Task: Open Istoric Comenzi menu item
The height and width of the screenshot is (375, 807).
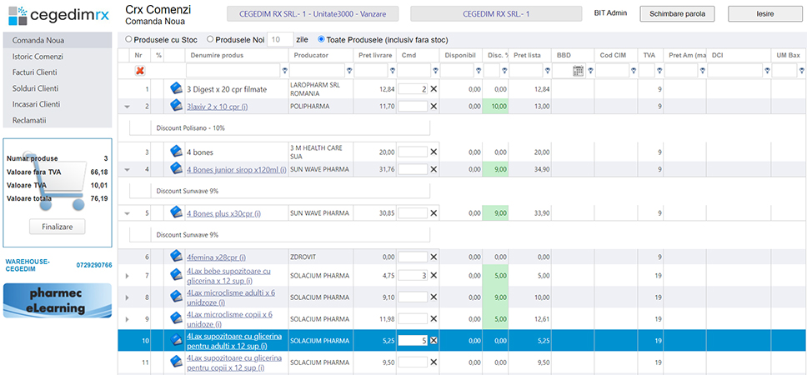Action: pos(58,57)
